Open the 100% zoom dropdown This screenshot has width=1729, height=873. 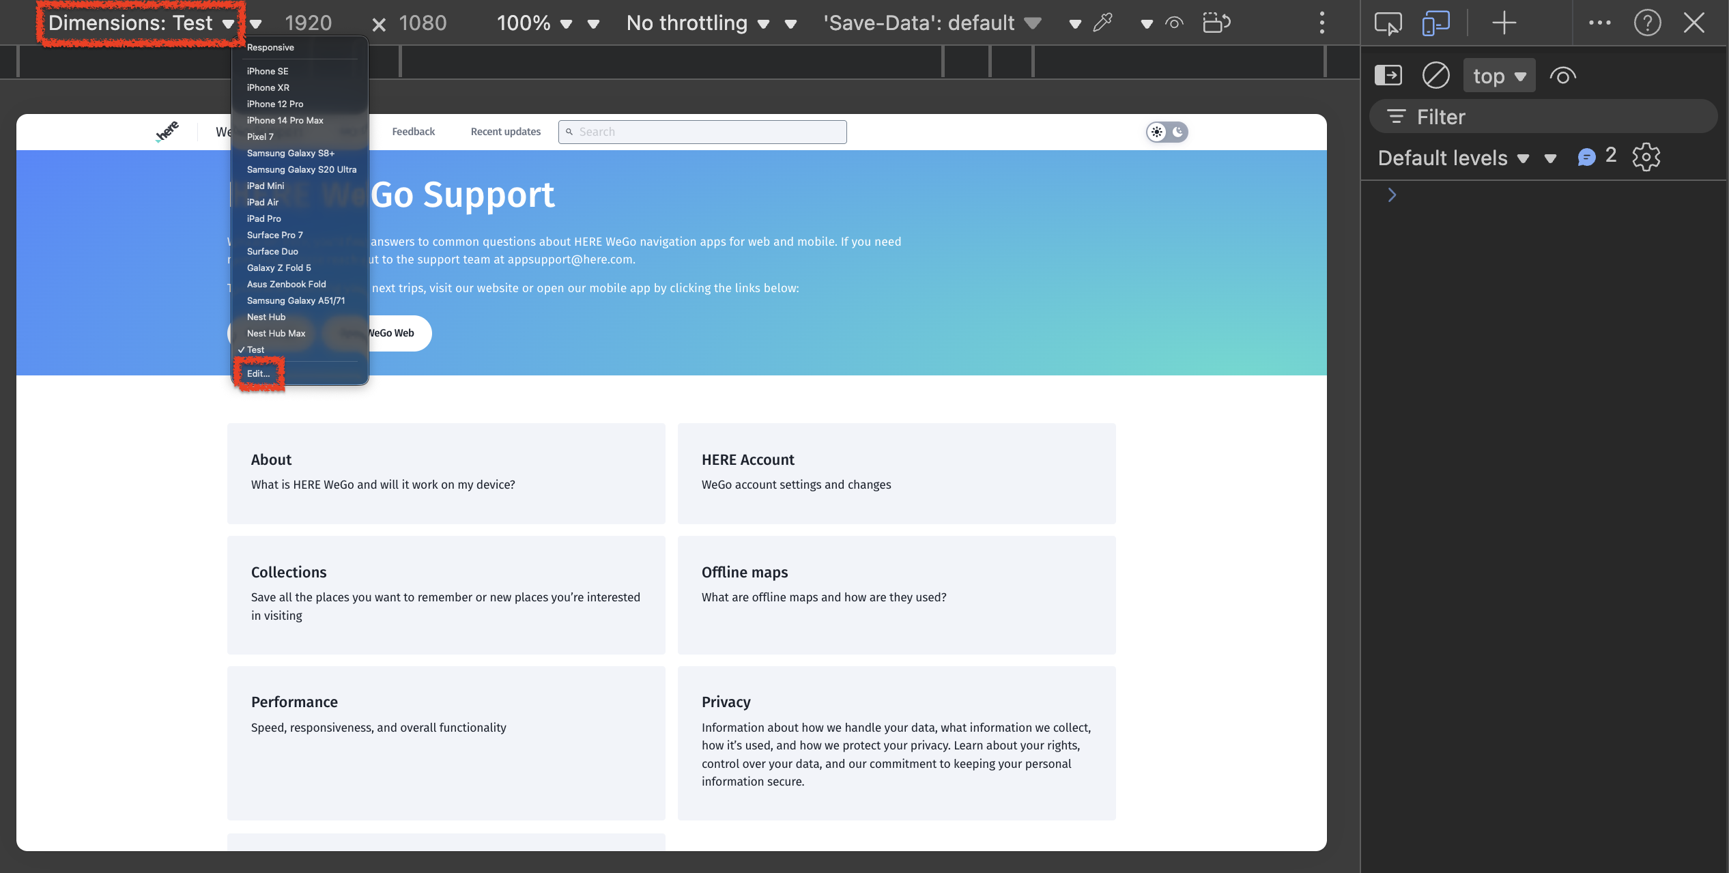(534, 23)
